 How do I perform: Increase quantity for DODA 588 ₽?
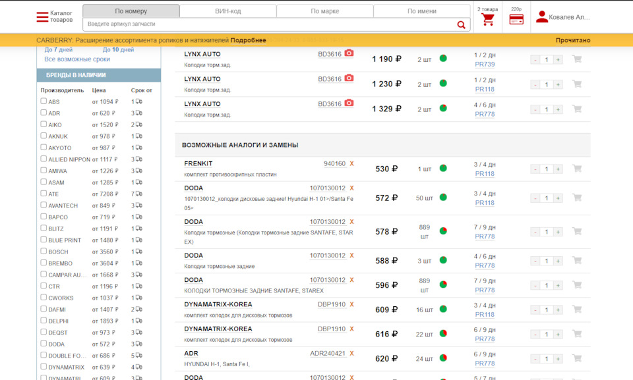pyautogui.click(x=558, y=261)
